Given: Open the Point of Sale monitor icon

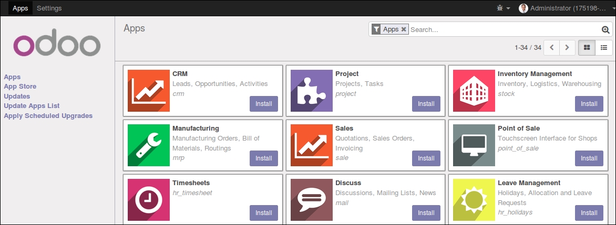Looking at the screenshot, I should coord(474,145).
